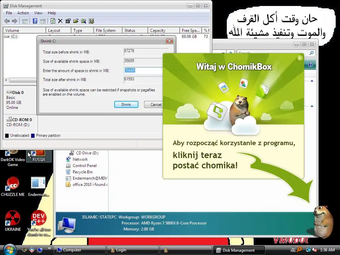Switch to the Disk Management taskbar button
340x255 pixels.
239,250
